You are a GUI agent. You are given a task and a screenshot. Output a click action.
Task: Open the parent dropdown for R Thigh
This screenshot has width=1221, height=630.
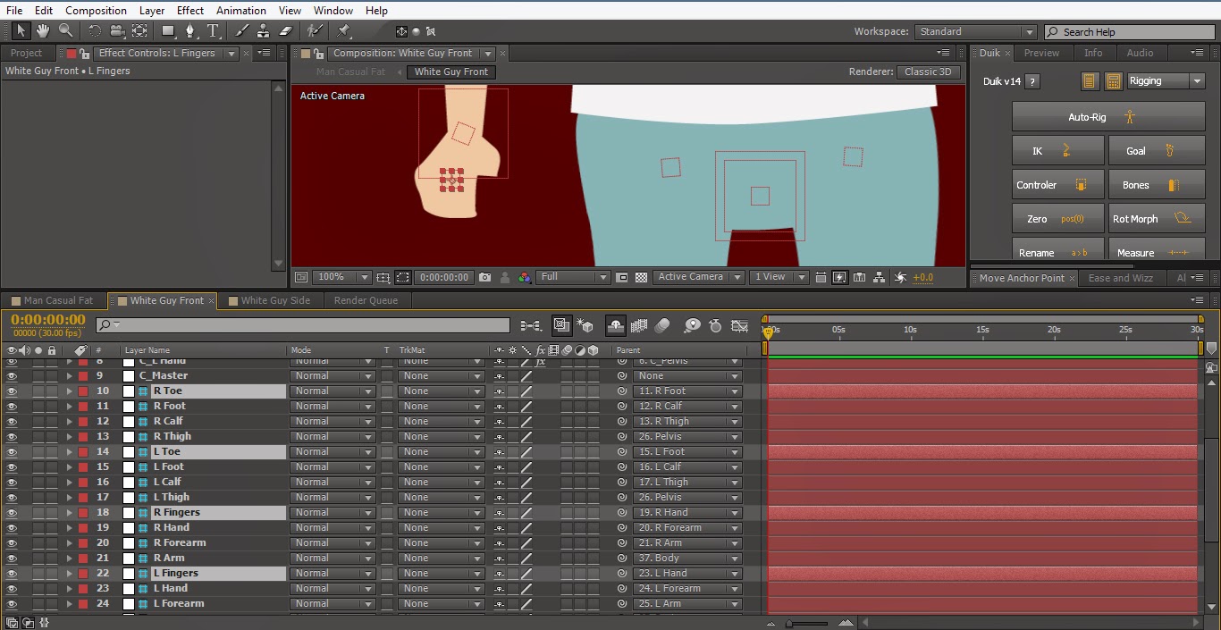click(733, 436)
